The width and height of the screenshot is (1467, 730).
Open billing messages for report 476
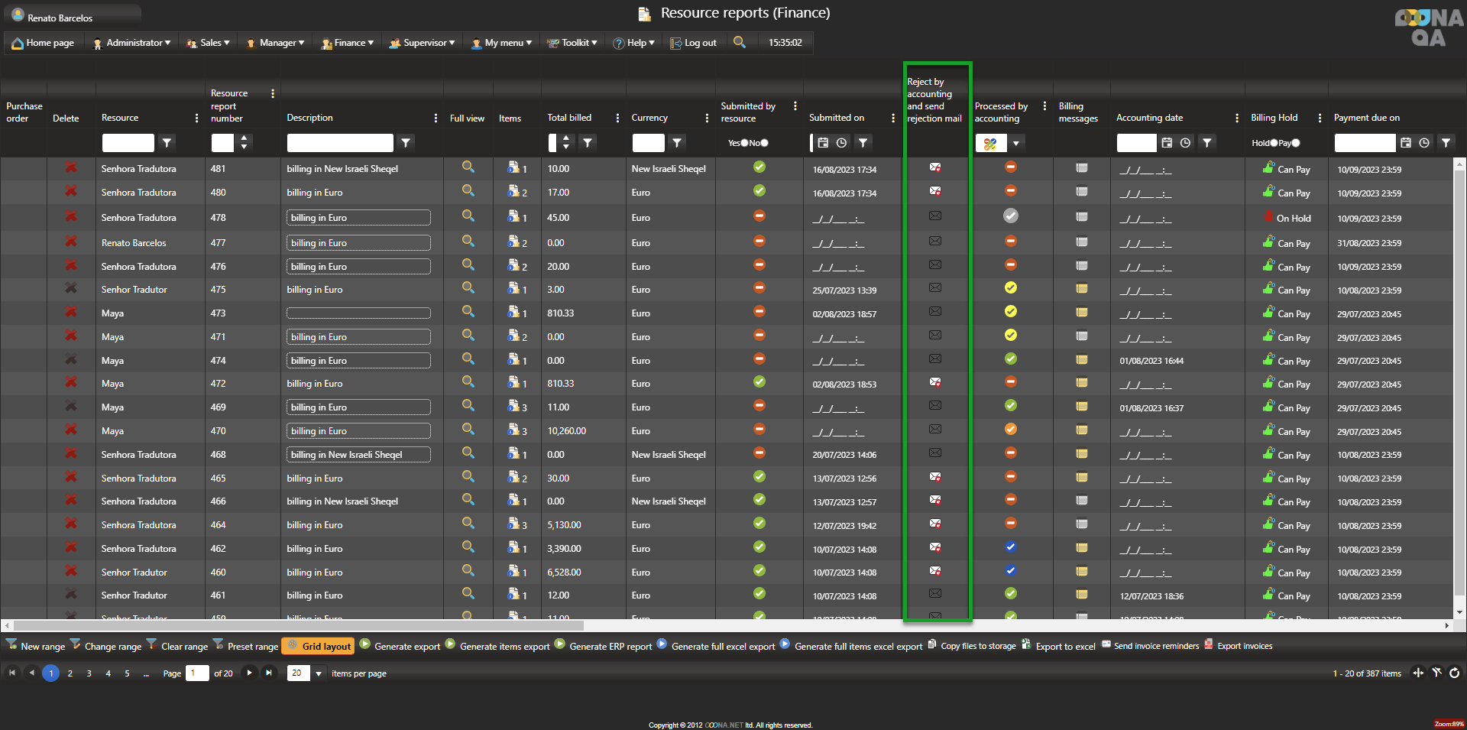click(x=1081, y=266)
